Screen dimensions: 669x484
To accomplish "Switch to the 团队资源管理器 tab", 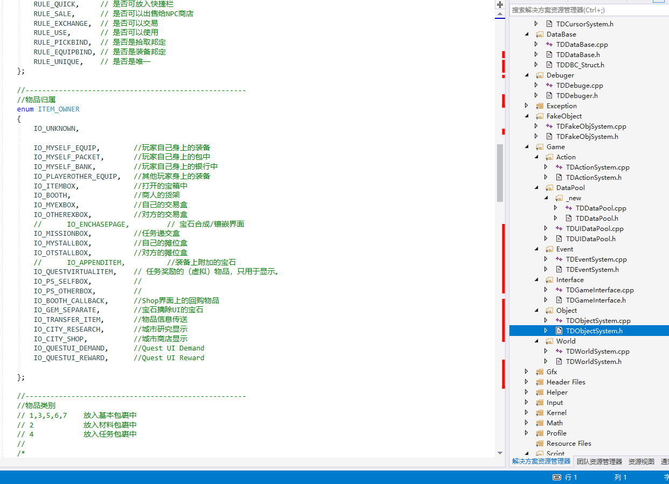I will pyautogui.click(x=599, y=461).
